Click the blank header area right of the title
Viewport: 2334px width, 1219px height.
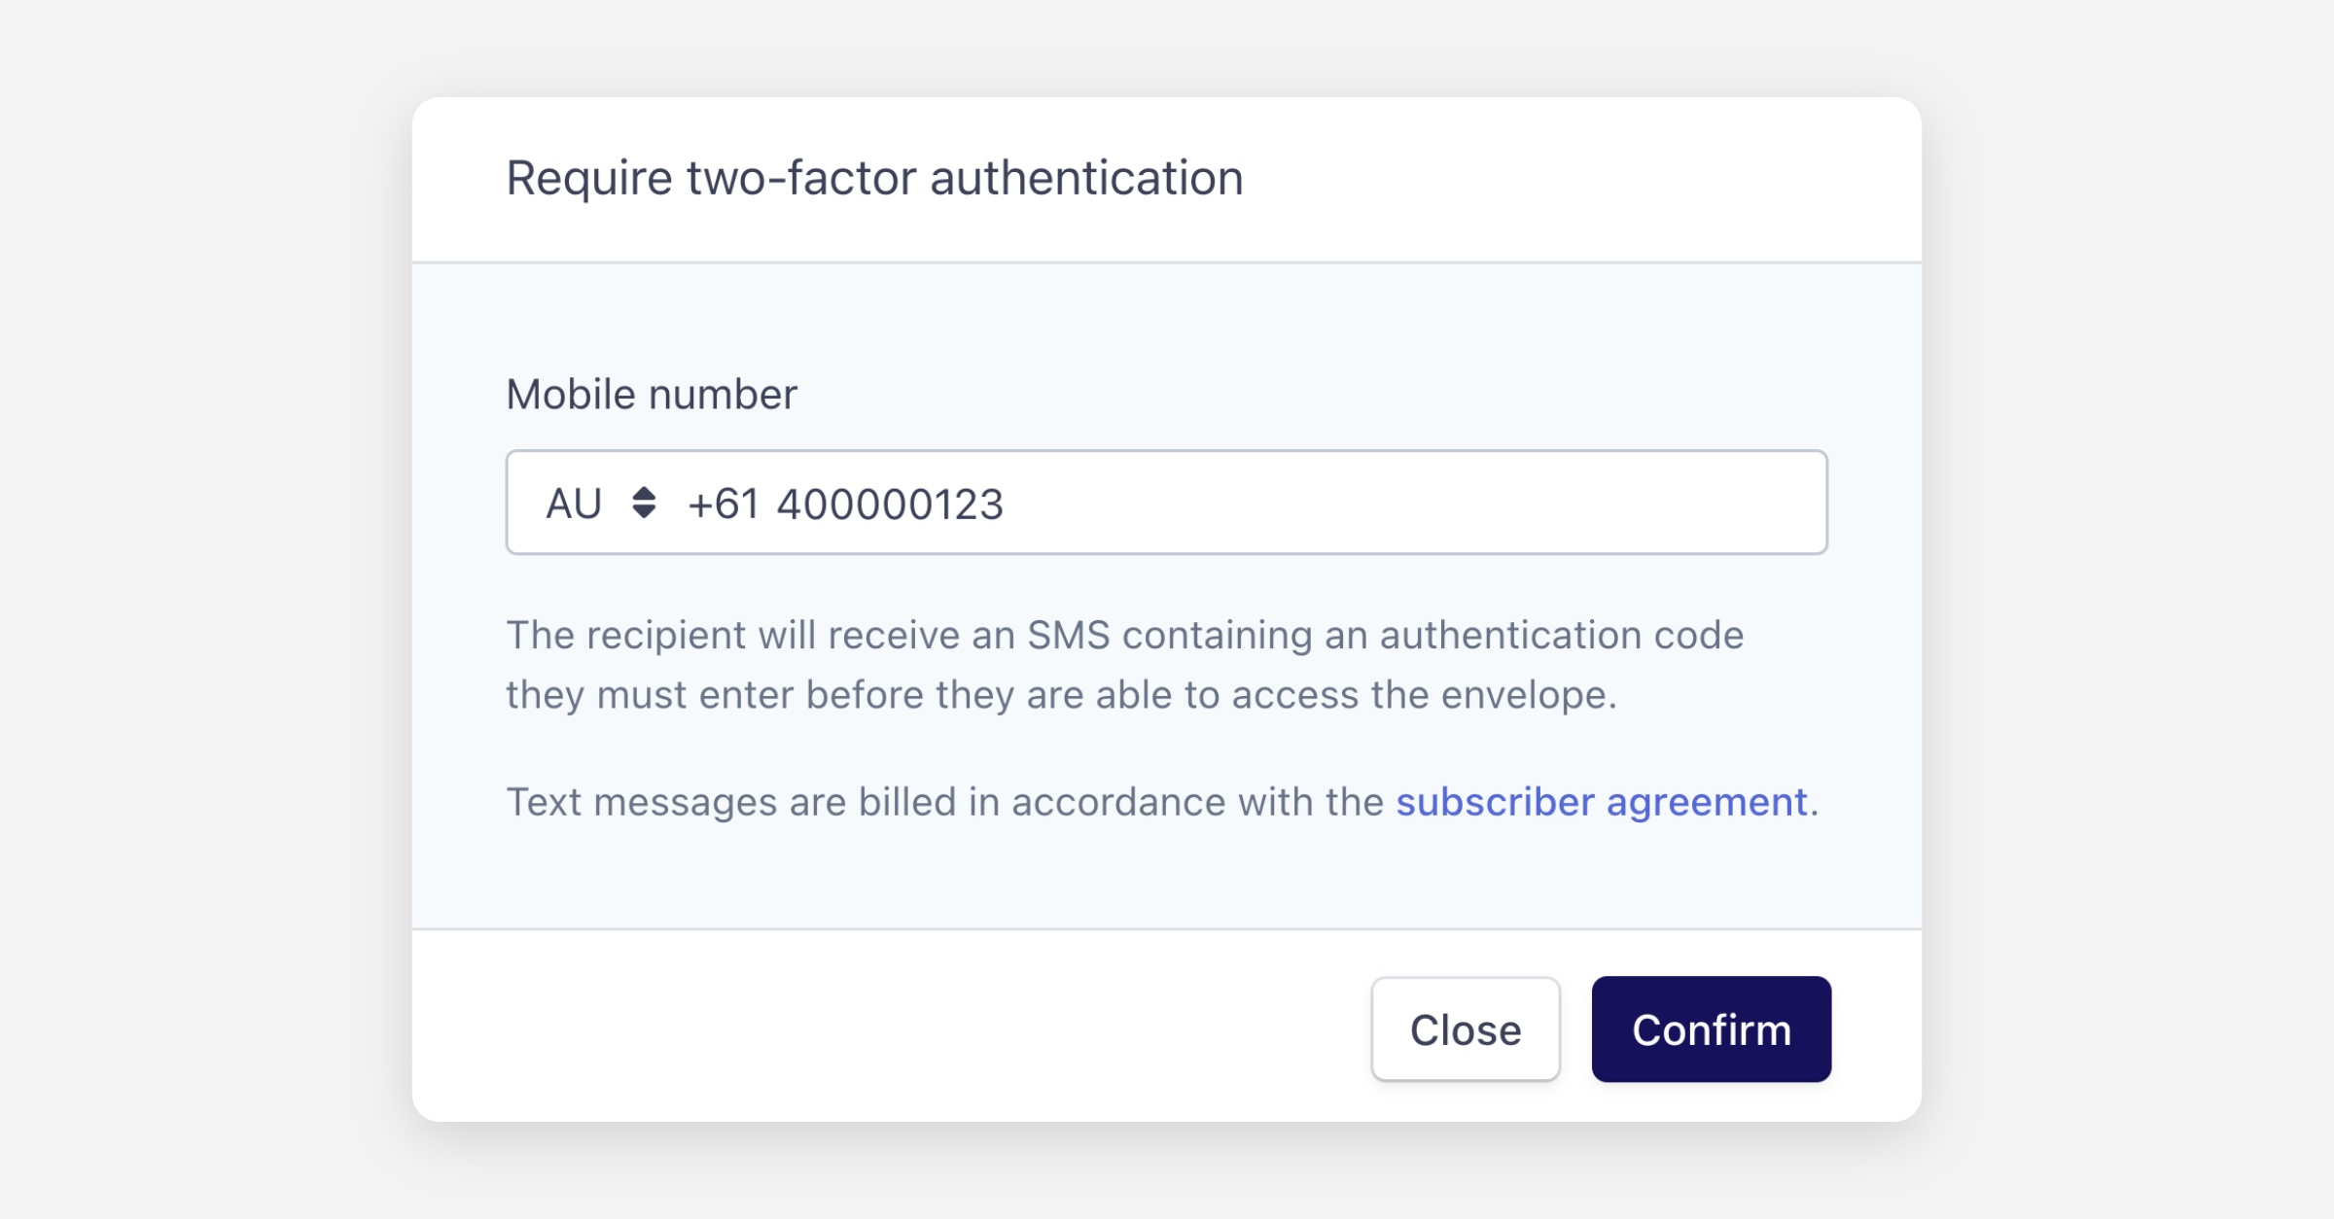[x=1605, y=178]
